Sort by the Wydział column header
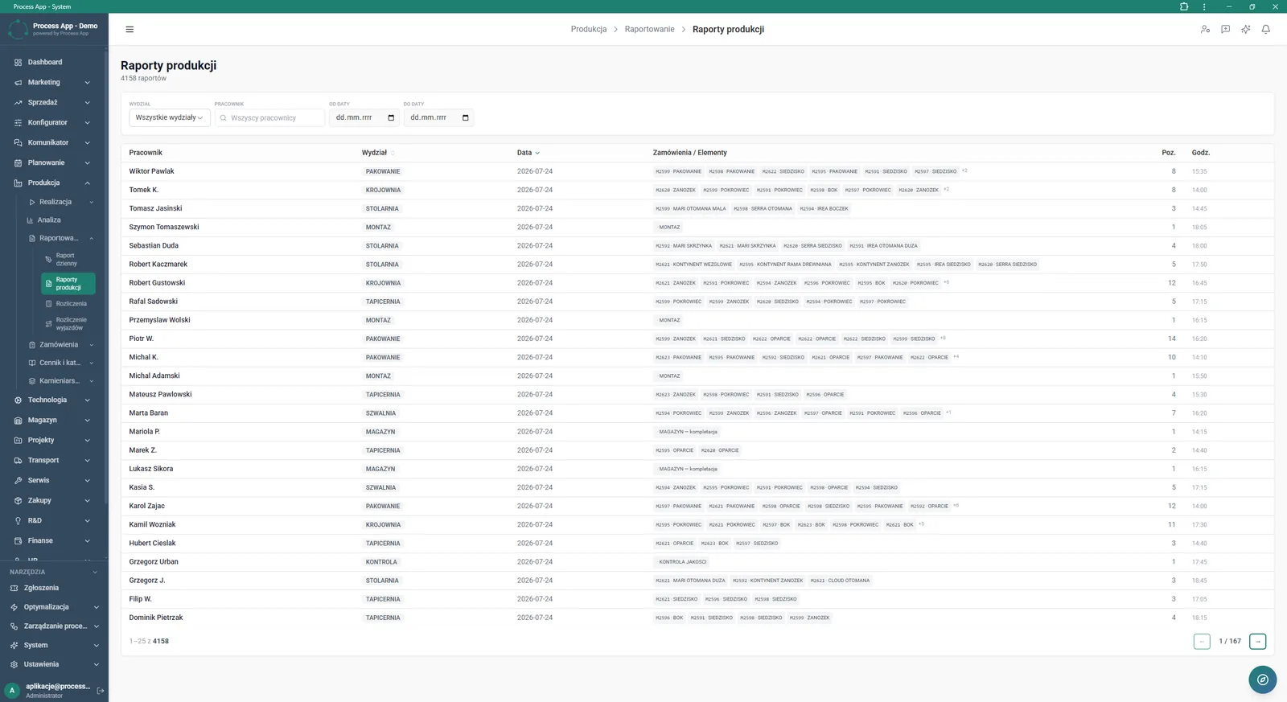The width and height of the screenshot is (1287, 702). [377, 152]
